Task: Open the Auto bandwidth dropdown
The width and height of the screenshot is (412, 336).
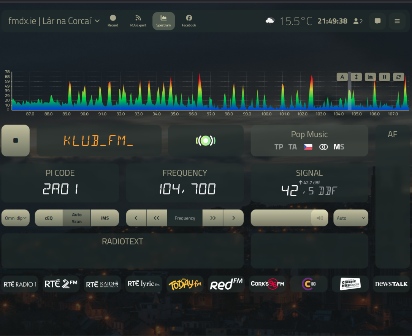Action: 351,218
